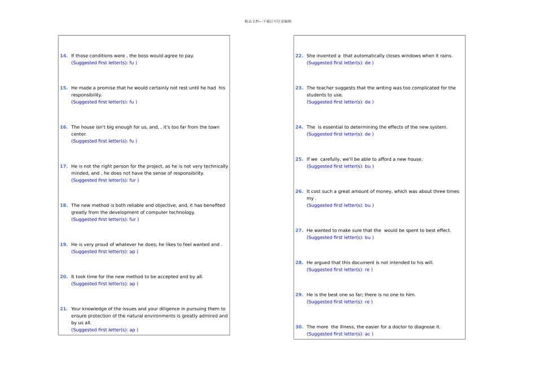Click question number 25
536x379 pixels.
(300, 159)
